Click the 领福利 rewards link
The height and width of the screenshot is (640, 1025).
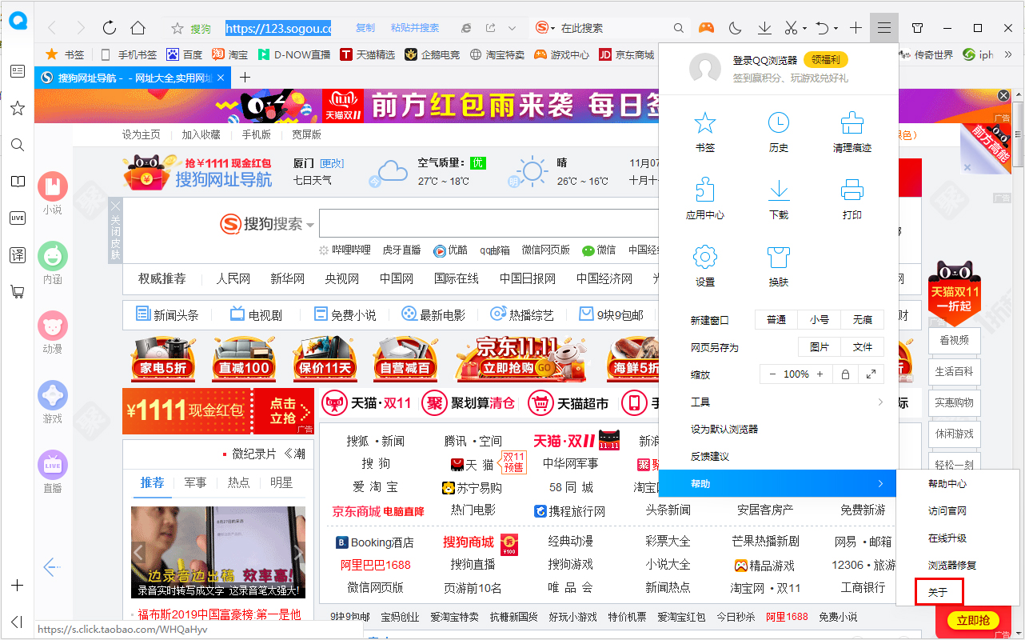tap(826, 59)
